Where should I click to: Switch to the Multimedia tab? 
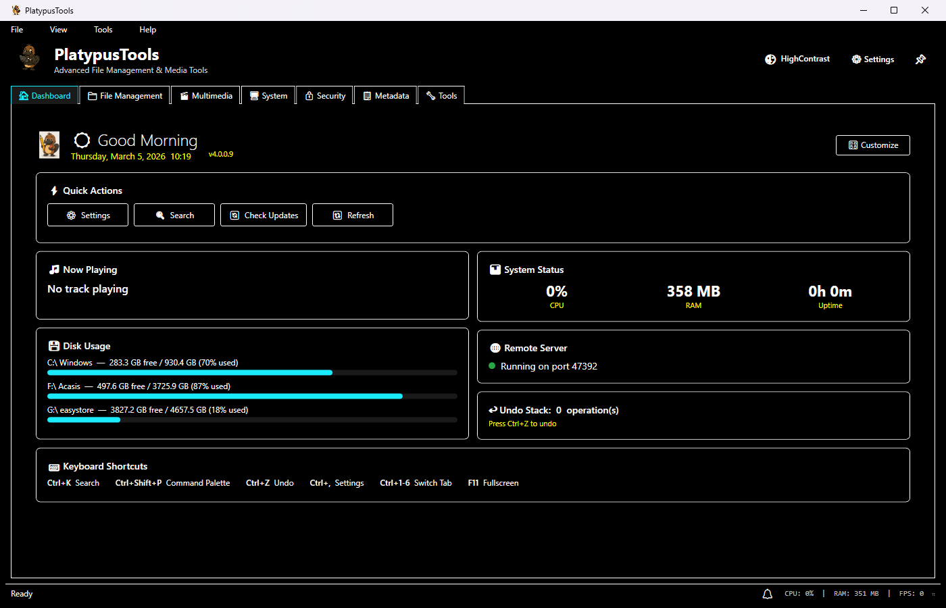tap(205, 95)
